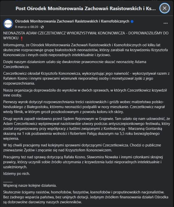Viewport: 174px width, 207px height.
Task: Click the paragraph starting 'Drugi wyrok zapadł'
Action: pos(86,129)
